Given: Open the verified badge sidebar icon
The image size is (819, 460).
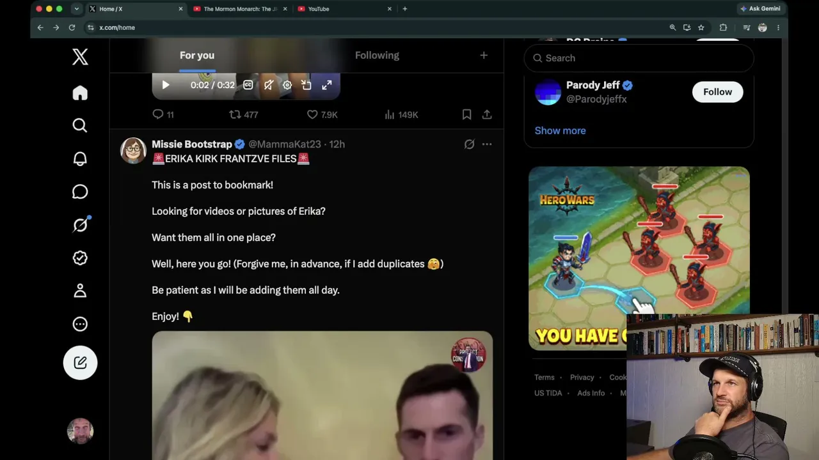Looking at the screenshot, I should [x=80, y=258].
